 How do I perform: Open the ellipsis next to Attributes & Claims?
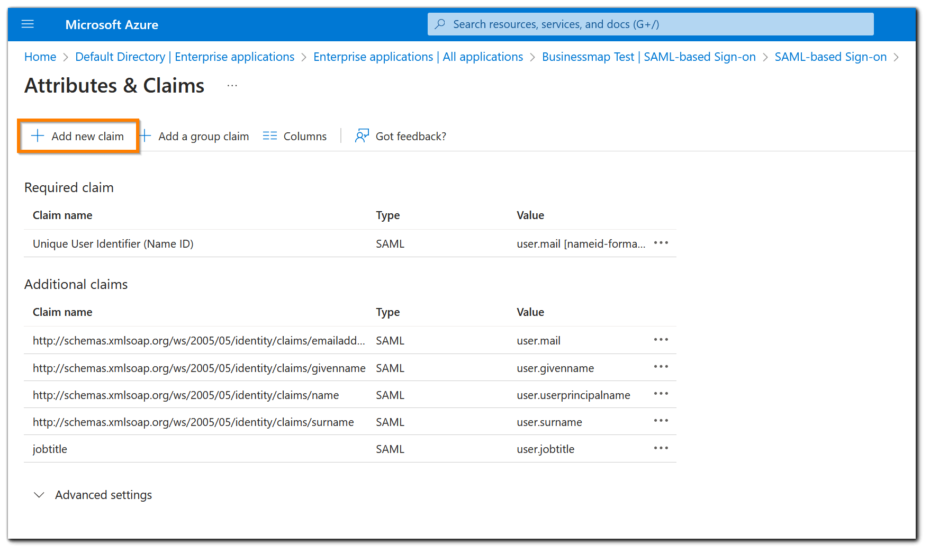232,85
